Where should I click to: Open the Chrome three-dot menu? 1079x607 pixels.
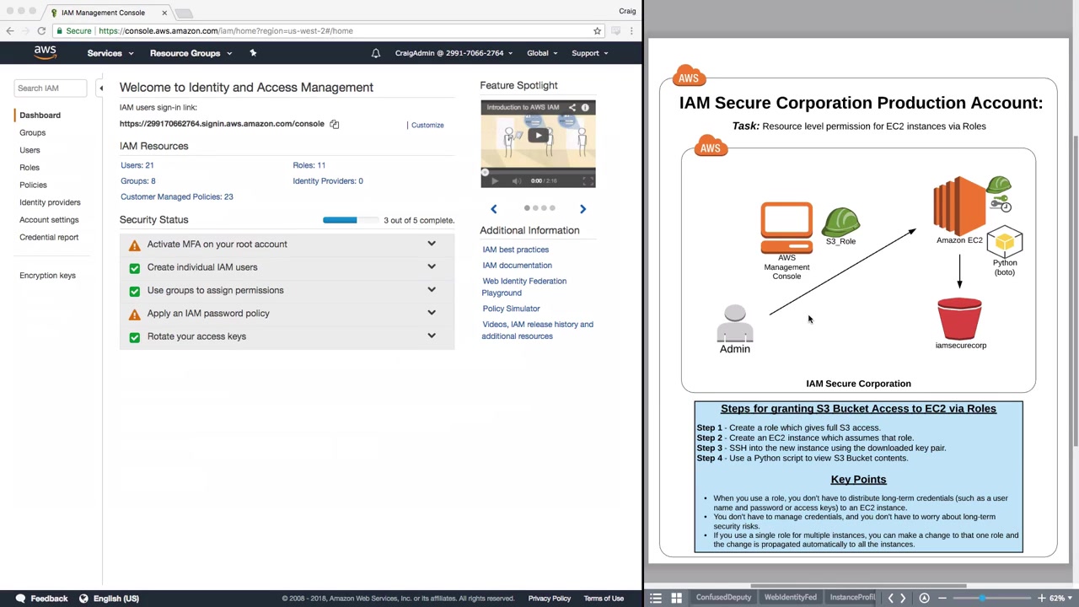pos(631,31)
